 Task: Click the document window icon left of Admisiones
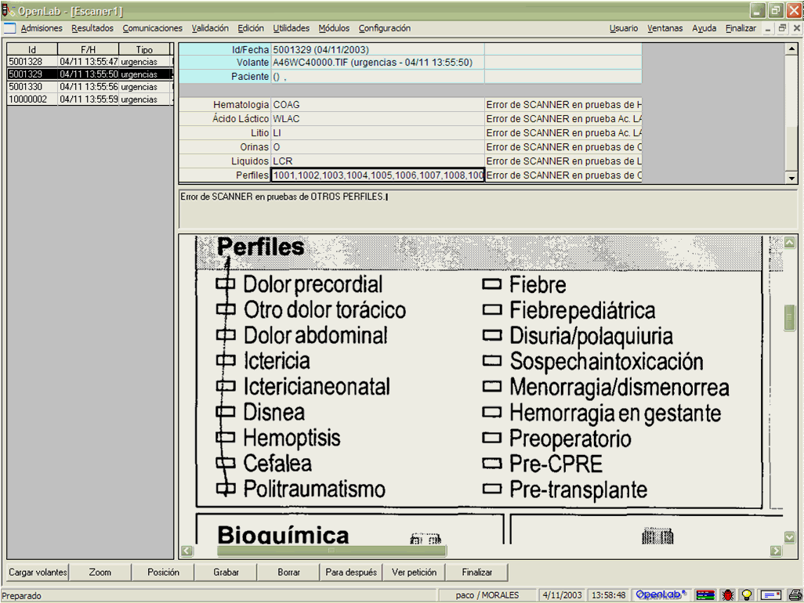(x=9, y=28)
